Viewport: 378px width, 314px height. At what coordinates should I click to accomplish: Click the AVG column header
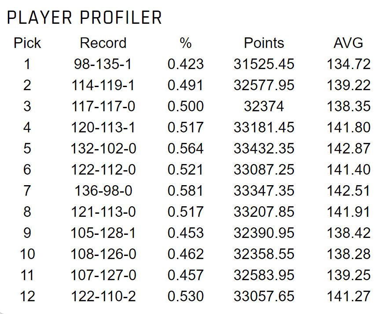(x=349, y=43)
